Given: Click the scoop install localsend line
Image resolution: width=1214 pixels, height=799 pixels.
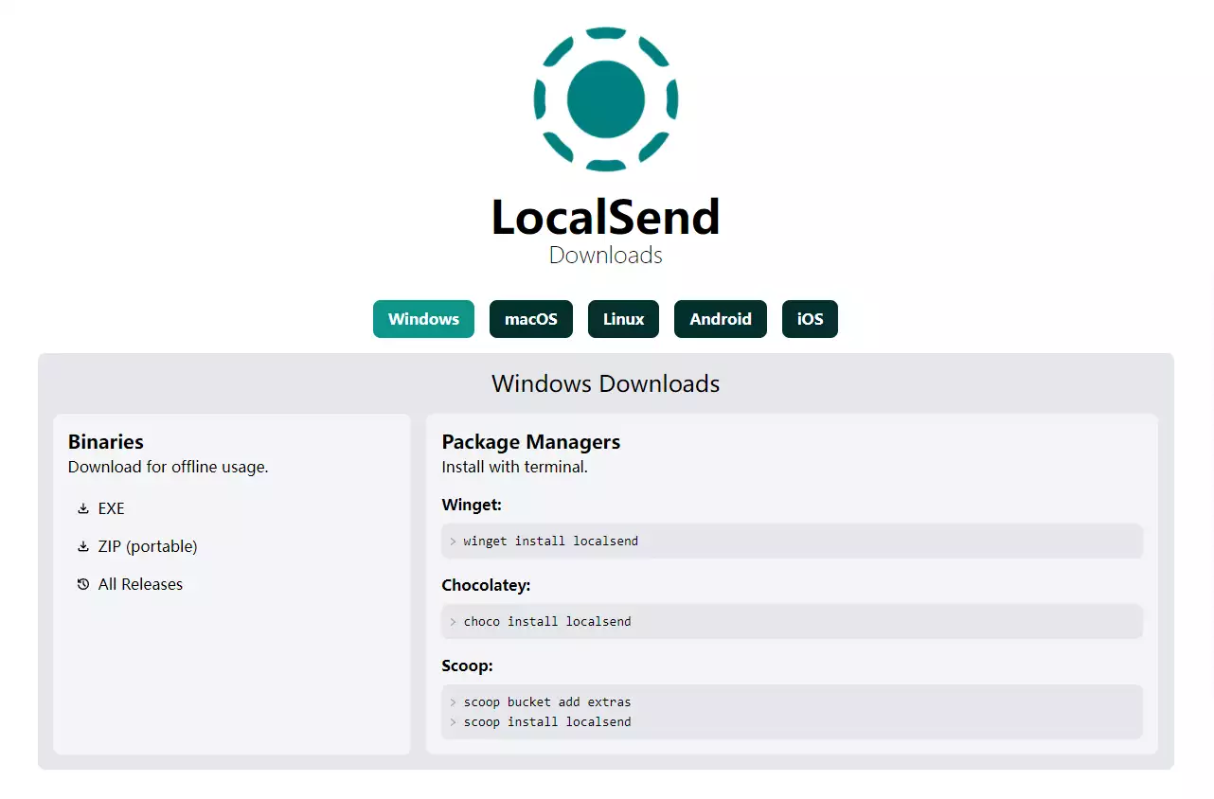Looking at the screenshot, I should pos(547,721).
